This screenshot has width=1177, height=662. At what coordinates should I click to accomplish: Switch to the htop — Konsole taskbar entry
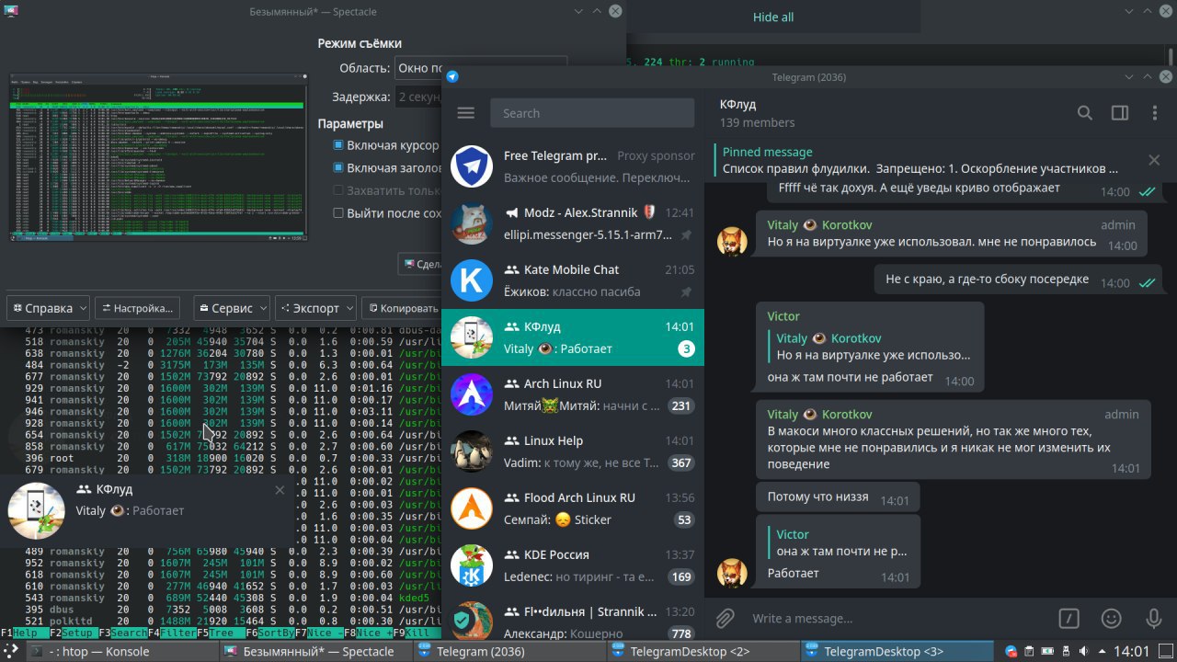tap(121, 651)
